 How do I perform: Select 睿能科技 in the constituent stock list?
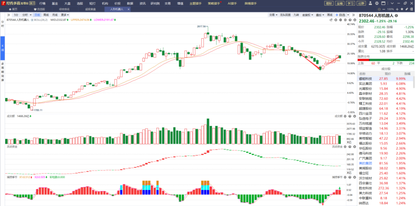[x=365, y=79]
